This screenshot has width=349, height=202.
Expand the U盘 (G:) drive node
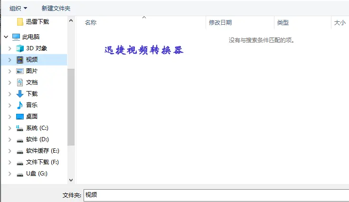pyautogui.click(x=9, y=174)
